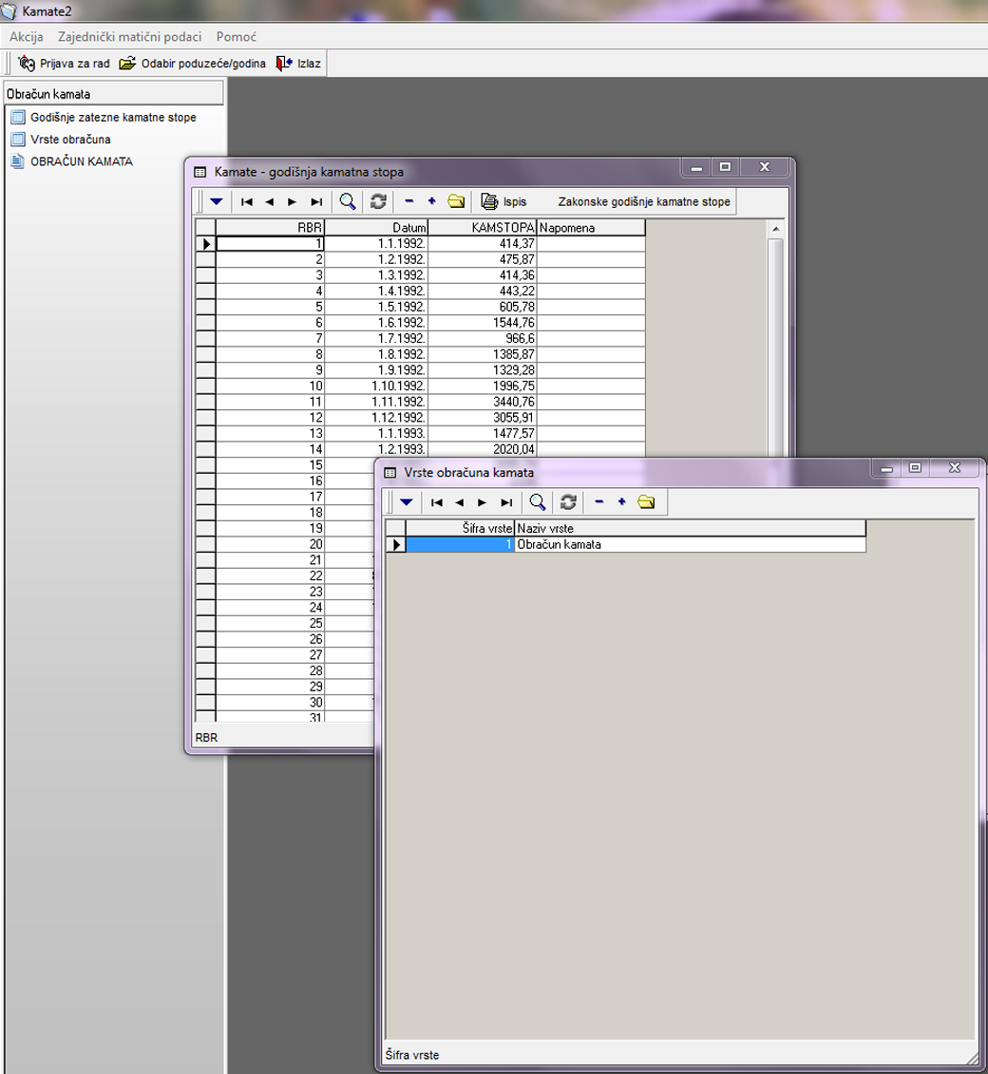Expand the blue dropdown arrow in Kamate window
Screen dimensions: 988x1074
click(217, 201)
